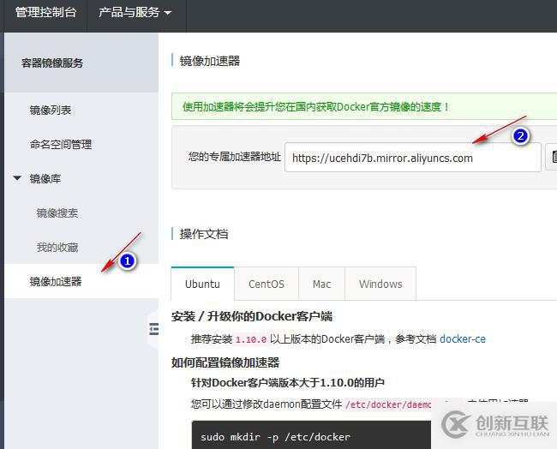
Task: Click the 如何配置镜像加速器 heading
Action: coord(225,362)
